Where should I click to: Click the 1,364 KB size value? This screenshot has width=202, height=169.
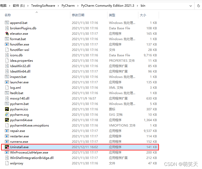150,120
